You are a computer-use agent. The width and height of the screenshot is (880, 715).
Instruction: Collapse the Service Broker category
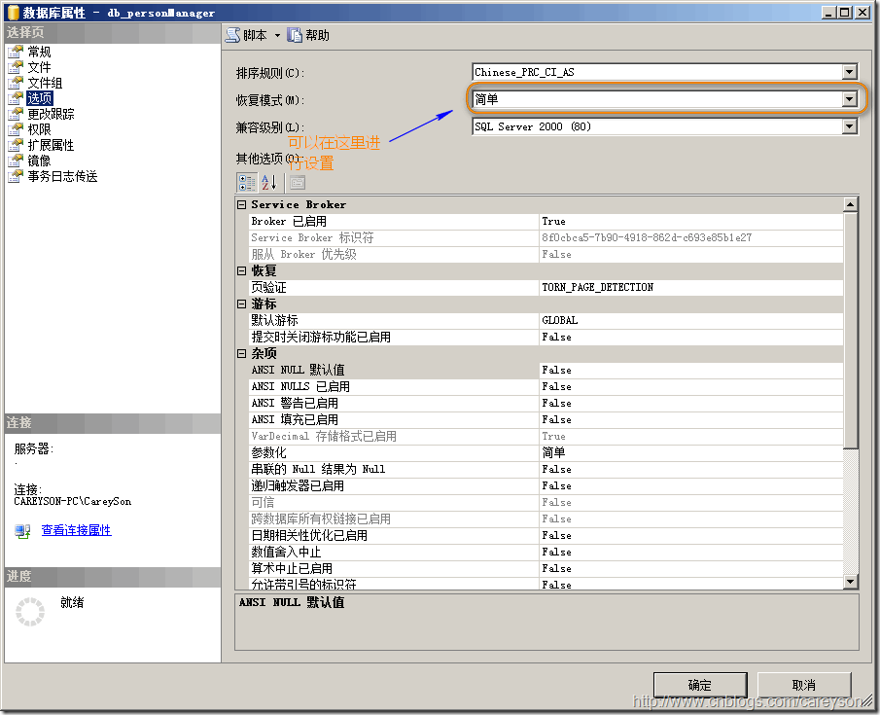tap(242, 205)
